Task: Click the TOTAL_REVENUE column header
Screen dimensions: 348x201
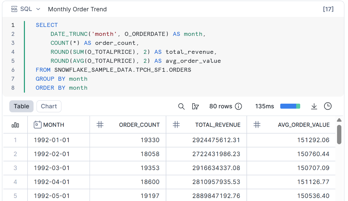Action: [217, 125]
